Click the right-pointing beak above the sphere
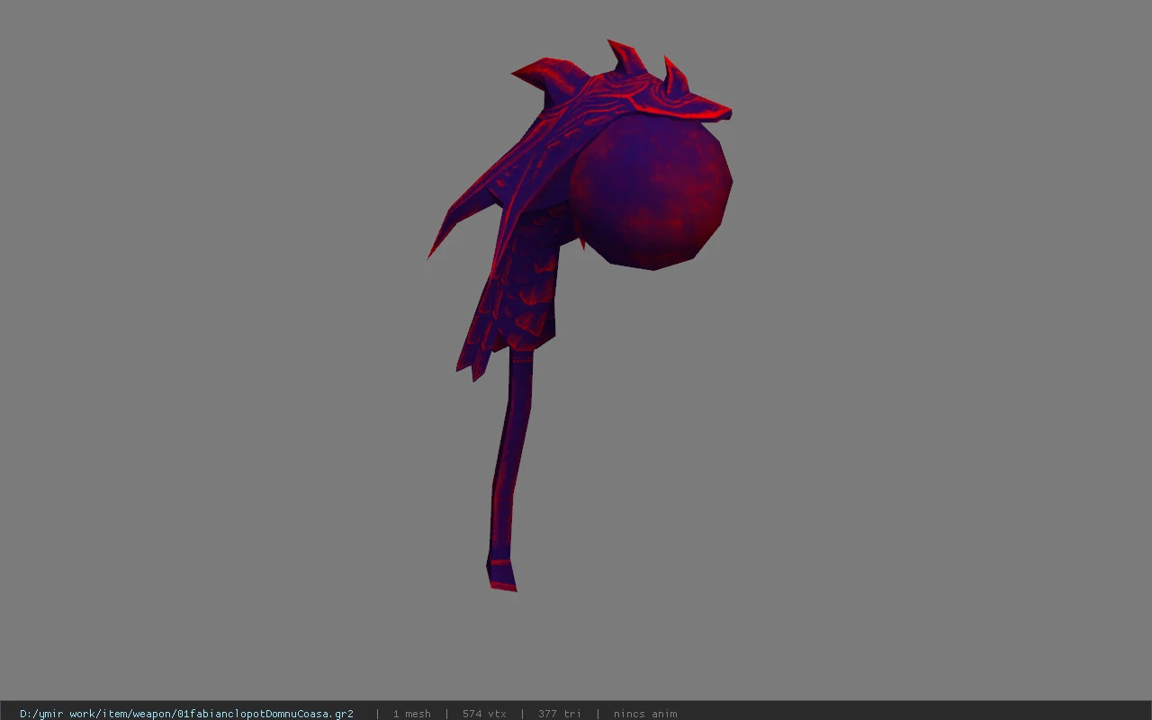1152x720 pixels. (711, 111)
